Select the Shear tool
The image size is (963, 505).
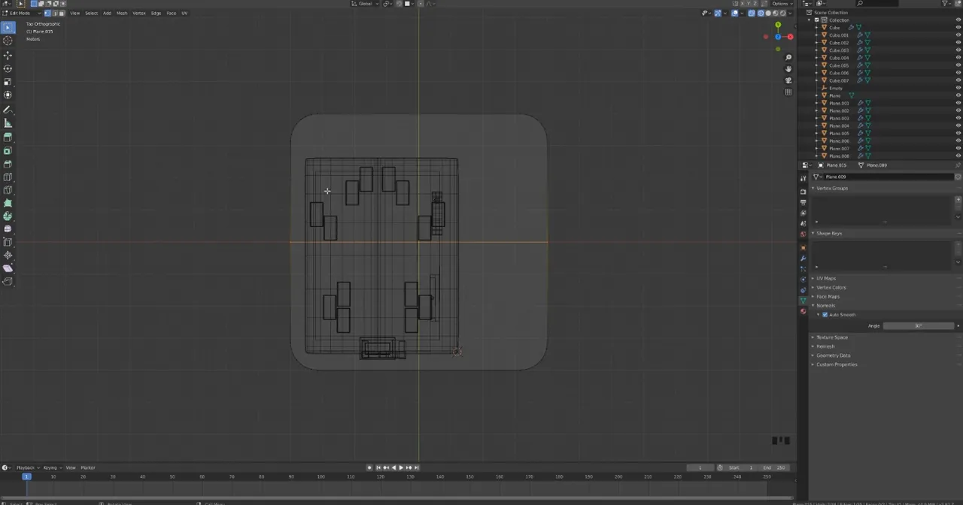(x=8, y=268)
